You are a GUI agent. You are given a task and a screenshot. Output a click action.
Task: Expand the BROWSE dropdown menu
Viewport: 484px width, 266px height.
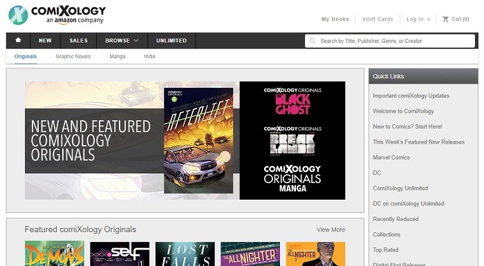point(122,41)
